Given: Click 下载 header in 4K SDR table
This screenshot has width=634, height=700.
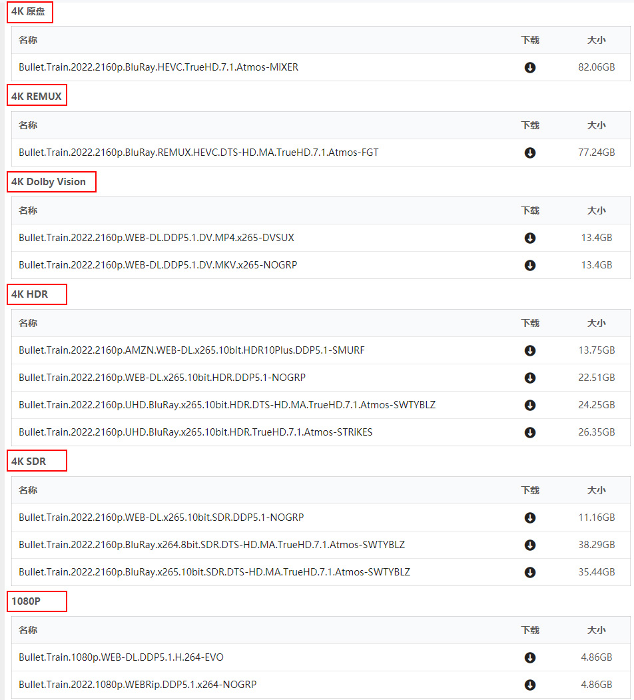Looking at the screenshot, I should coord(530,490).
